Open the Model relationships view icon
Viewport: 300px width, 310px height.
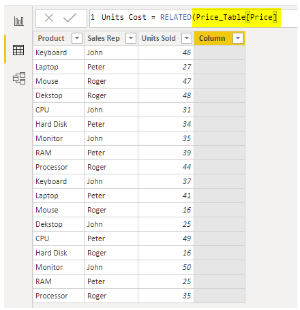click(x=19, y=78)
